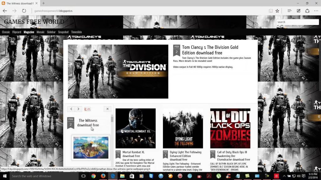Viewport: 321px width, 180px height.
Task: Select the Mosaic view tab
Action: click(40, 32)
